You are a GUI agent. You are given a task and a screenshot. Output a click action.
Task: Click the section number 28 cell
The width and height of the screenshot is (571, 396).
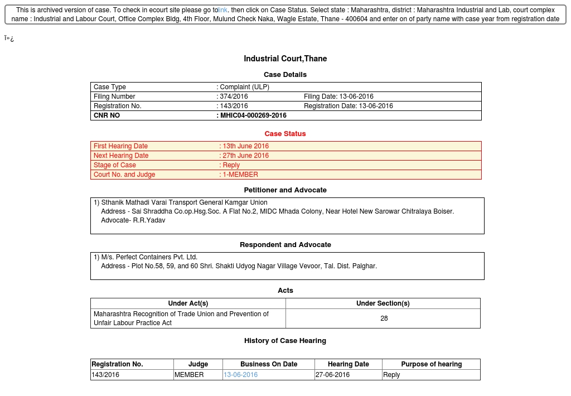pyautogui.click(x=384, y=318)
